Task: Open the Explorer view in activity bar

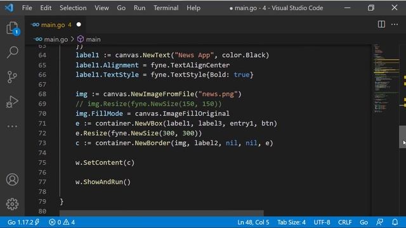Action: coord(12,28)
